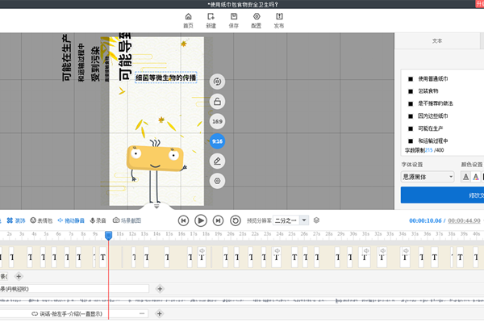Open the 思源黑体 font dropdown

pyautogui.click(x=428, y=177)
